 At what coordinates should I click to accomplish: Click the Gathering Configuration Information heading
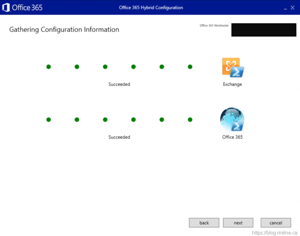tap(64, 29)
